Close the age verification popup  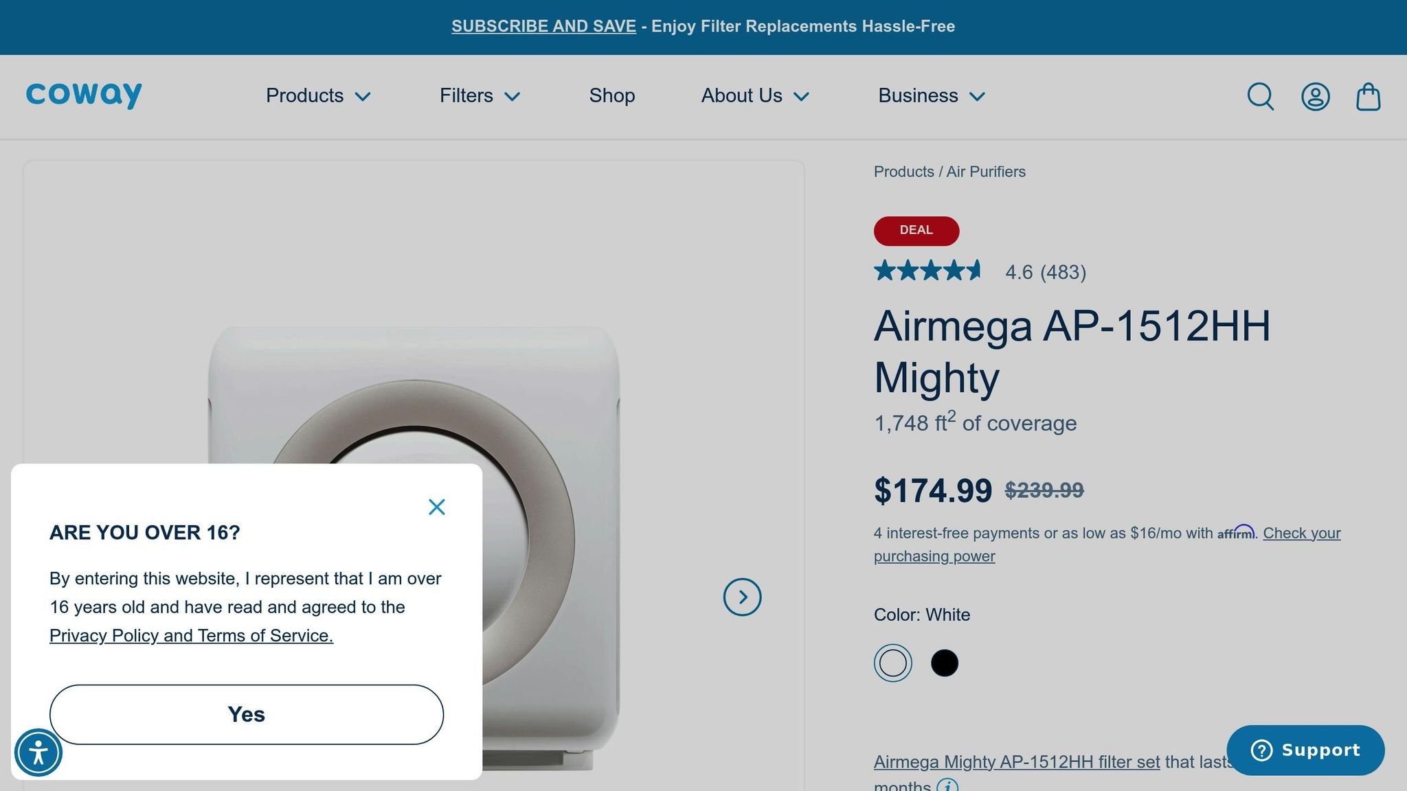436,507
